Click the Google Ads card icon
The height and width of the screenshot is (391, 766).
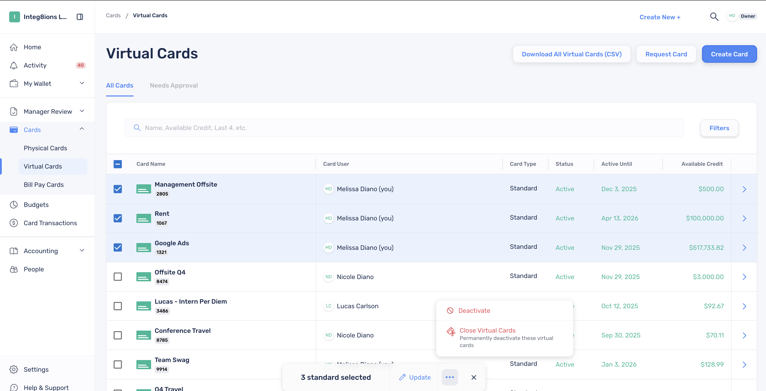pyautogui.click(x=144, y=247)
